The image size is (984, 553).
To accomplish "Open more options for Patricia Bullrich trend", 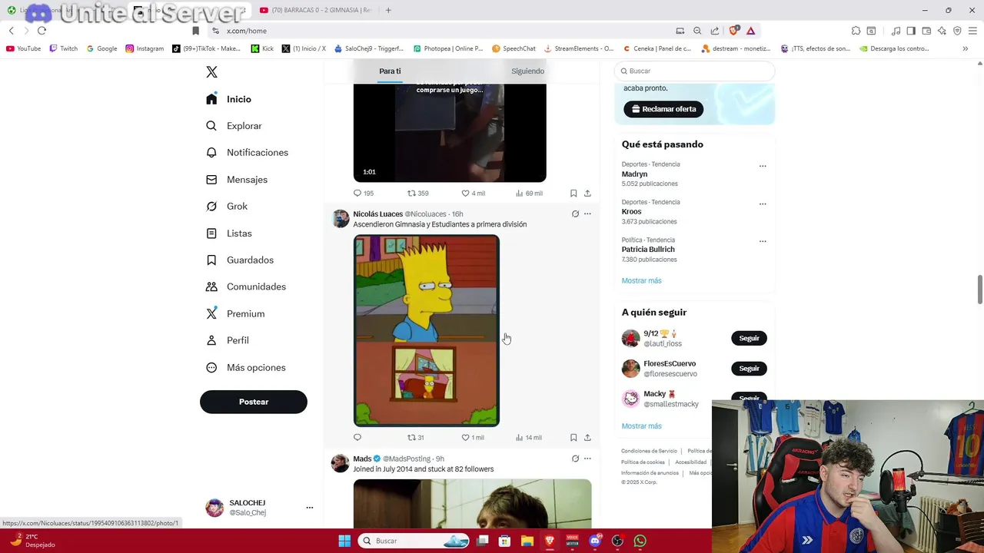I will tap(763, 241).
